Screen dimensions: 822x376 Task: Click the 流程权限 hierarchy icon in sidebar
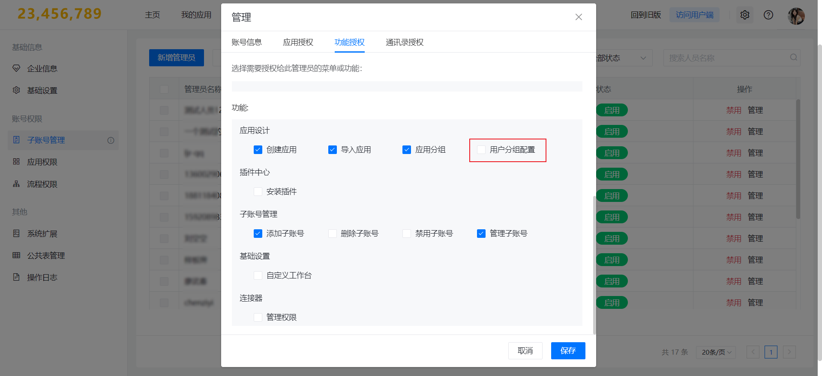pos(16,184)
